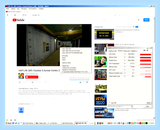Click the blue user avatar in comments
This screenshot has width=160, height=130.
[x=21, y=110]
